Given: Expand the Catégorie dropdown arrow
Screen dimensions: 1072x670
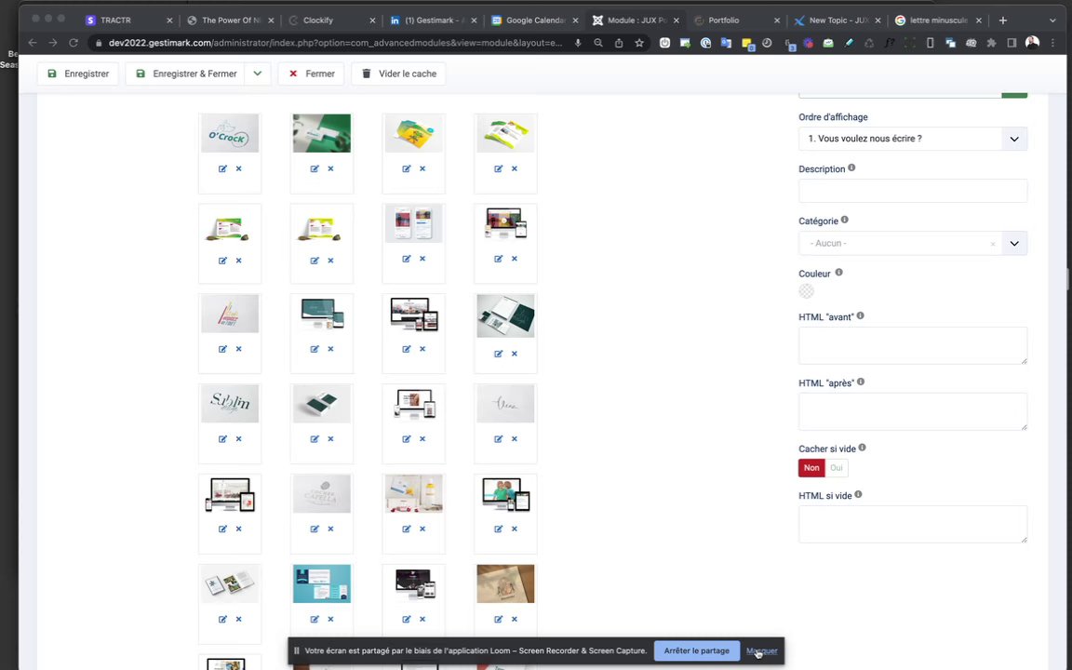Looking at the screenshot, I should [1014, 244].
